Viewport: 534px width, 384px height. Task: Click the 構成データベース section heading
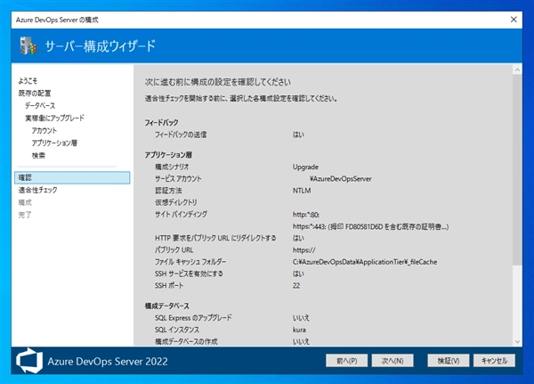pyautogui.click(x=167, y=306)
